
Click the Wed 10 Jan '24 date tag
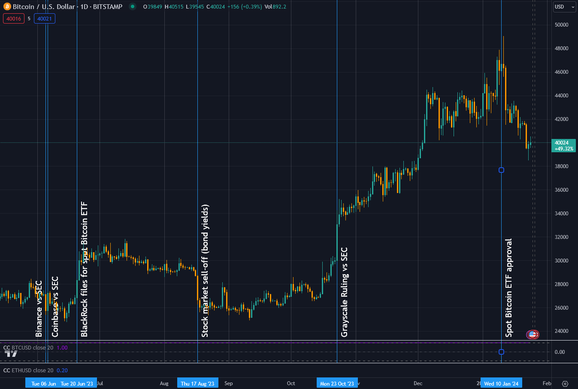click(501, 383)
